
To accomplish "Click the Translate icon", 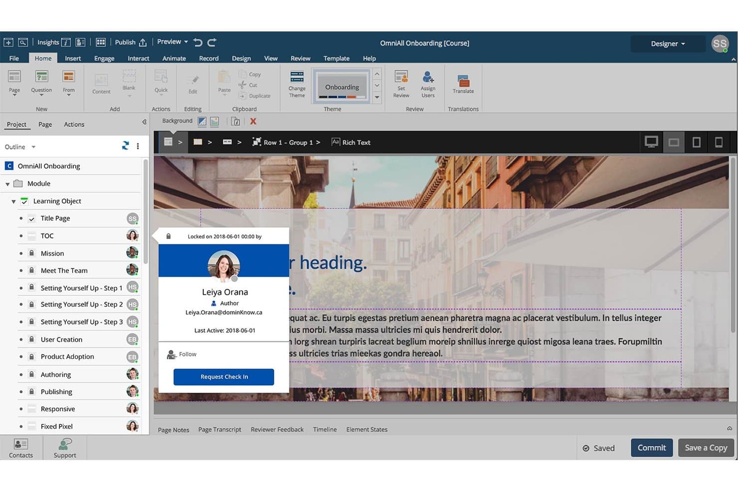I will [463, 80].
